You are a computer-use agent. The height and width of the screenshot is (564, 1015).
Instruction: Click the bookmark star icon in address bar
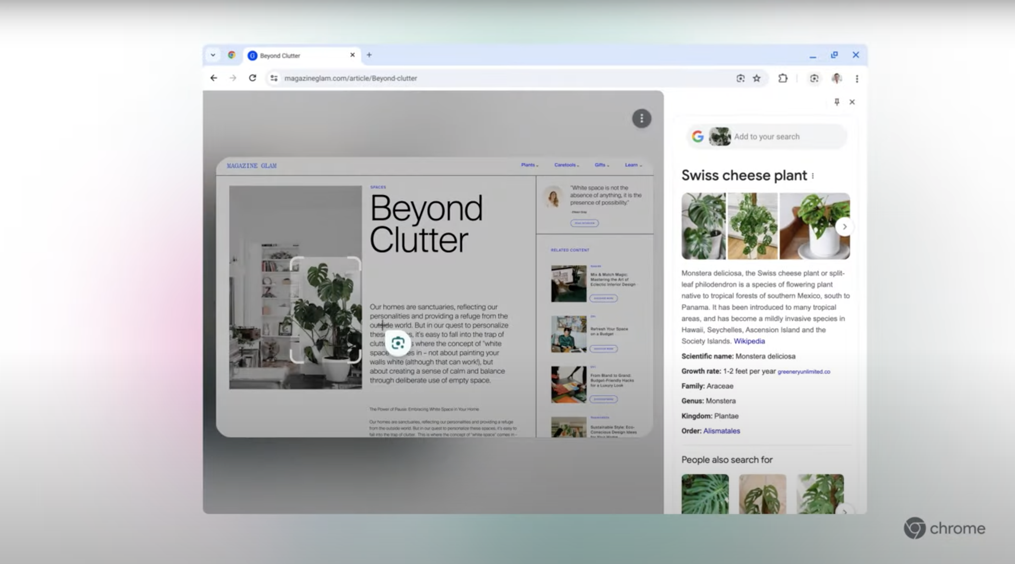coord(759,78)
